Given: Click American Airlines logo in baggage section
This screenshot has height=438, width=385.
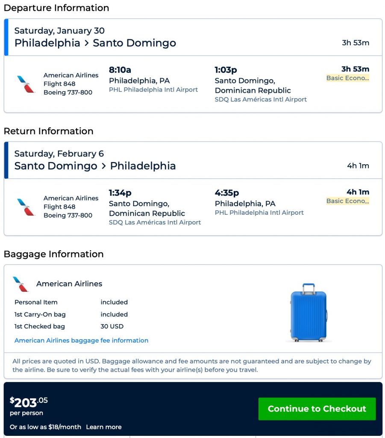Looking at the screenshot, I should tap(21, 284).
